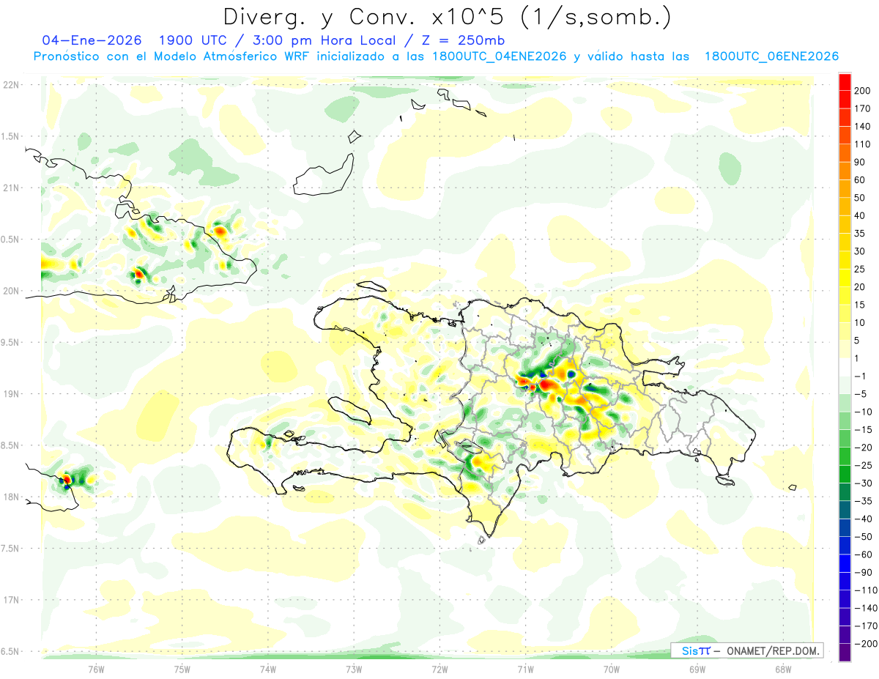The width and height of the screenshot is (879, 679).
Task: Click the title 'Diverg. y Conv. x10^5 (1/s,somb.)'
Action: 447,16
